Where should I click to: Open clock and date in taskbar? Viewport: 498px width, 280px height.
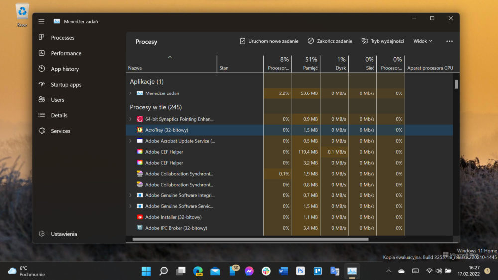click(x=469, y=271)
